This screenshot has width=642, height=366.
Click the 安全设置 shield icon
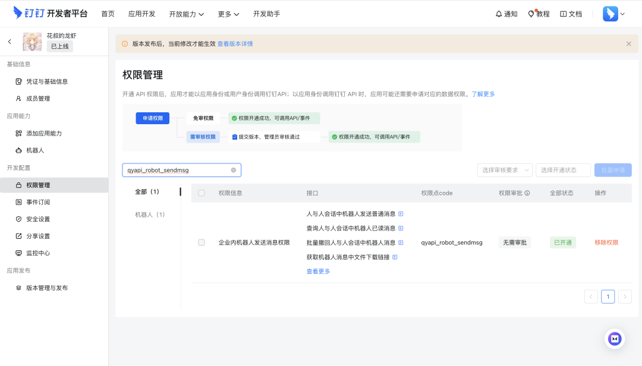(18, 219)
